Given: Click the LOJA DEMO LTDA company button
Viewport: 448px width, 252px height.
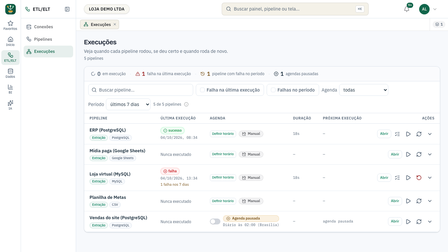Looking at the screenshot, I should pyautogui.click(x=107, y=9).
